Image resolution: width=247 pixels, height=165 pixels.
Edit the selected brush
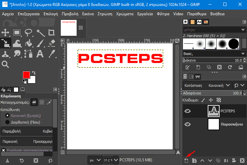click(187, 67)
